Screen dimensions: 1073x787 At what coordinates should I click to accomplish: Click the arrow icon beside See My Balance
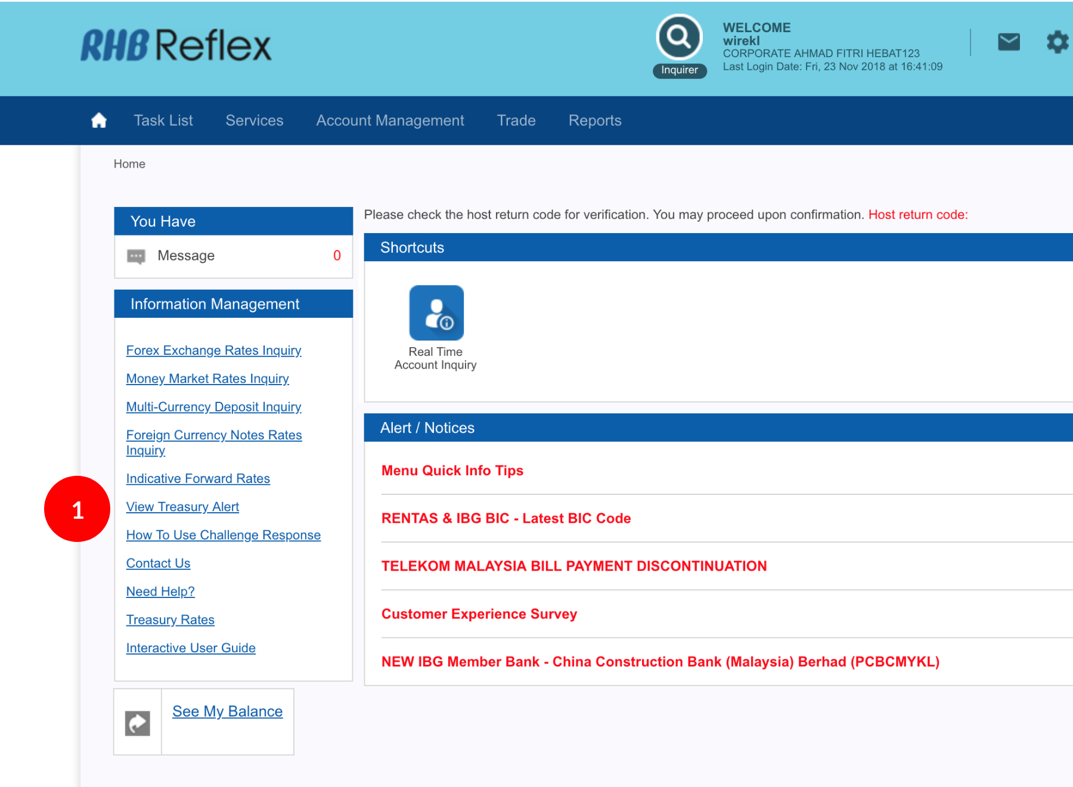click(x=138, y=723)
